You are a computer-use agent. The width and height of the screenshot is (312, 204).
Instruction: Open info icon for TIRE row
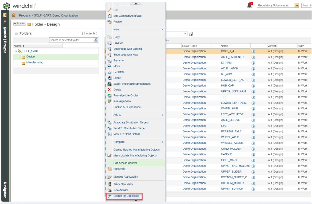point(253,97)
